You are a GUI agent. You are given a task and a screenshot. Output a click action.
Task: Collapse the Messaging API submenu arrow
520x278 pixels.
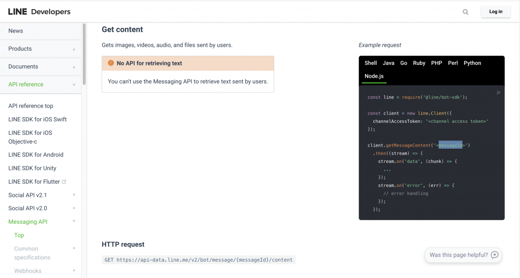tap(74, 222)
